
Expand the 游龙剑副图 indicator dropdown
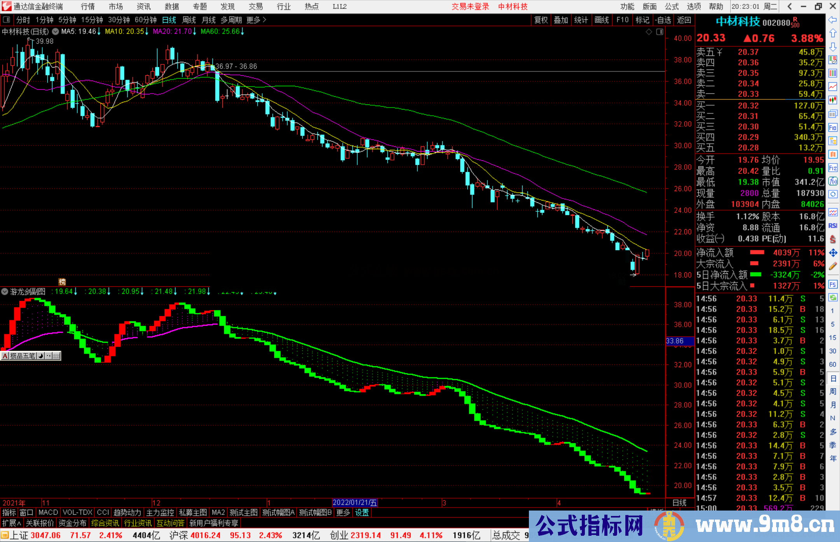point(5,291)
